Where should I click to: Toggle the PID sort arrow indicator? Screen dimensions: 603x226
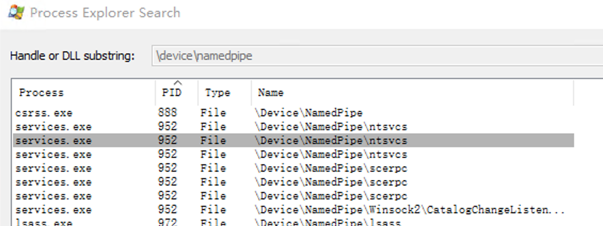coord(178,83)
